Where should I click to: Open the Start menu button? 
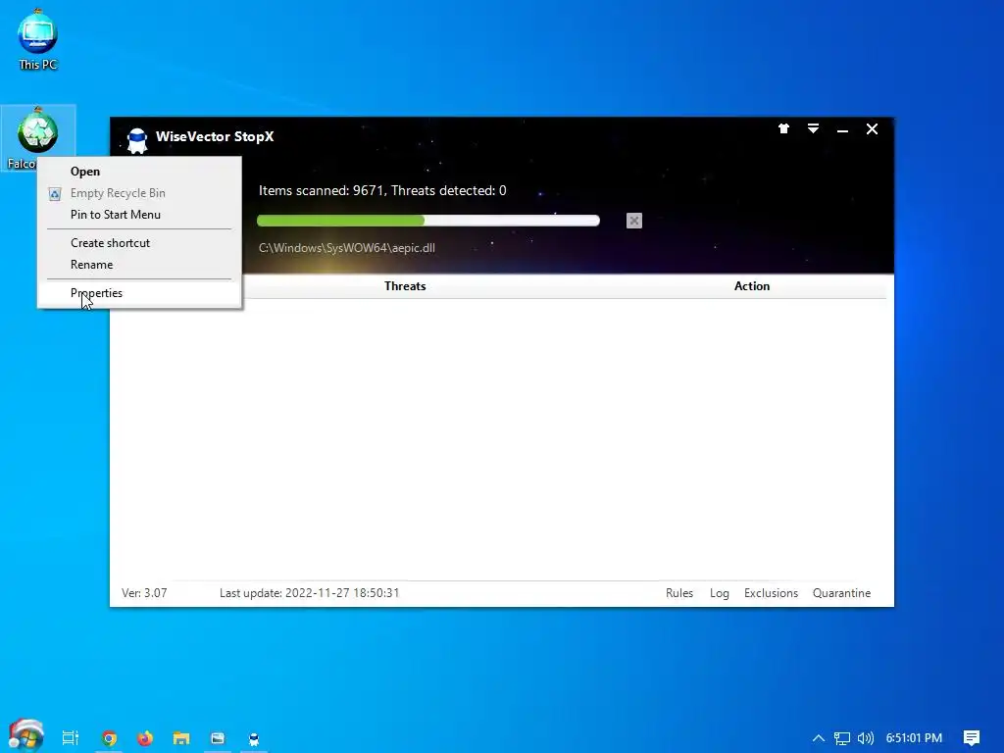point(25,736)
